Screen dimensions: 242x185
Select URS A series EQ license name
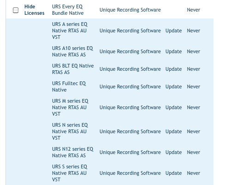coord(70,31)
